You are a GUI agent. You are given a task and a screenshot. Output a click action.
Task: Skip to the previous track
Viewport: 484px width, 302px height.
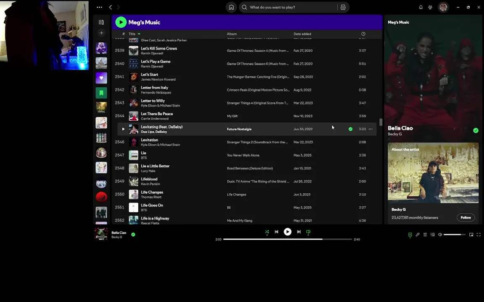(x=276, y=232)
